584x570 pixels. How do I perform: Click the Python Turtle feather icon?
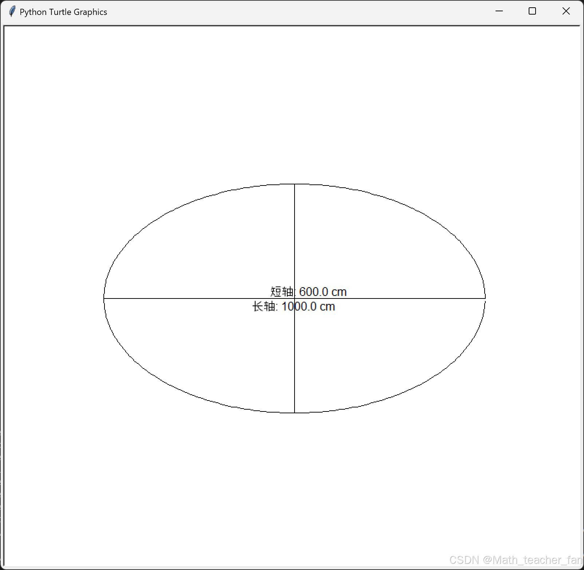point(12,12)
